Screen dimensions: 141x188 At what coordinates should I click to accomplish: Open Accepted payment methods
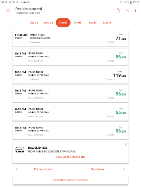[x=70, y=180]
